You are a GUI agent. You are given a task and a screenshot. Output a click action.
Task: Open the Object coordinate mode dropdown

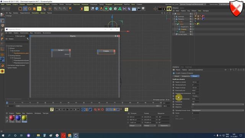coord(135,126)
